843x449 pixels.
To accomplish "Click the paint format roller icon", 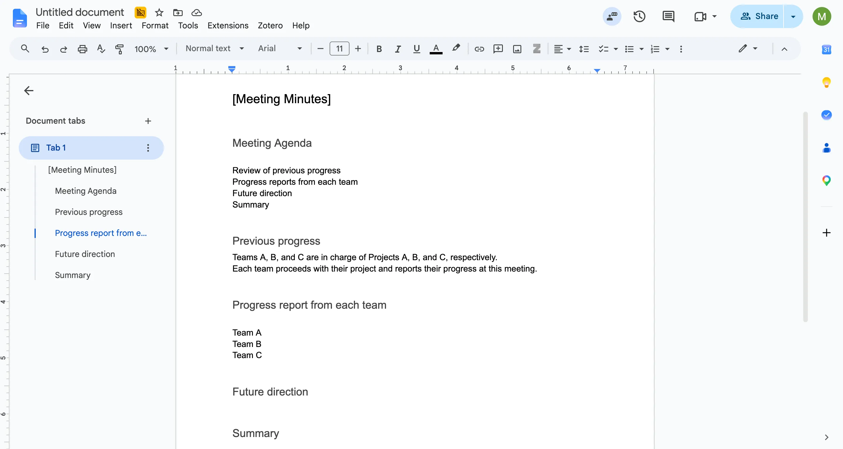I will tap(119, 49).
